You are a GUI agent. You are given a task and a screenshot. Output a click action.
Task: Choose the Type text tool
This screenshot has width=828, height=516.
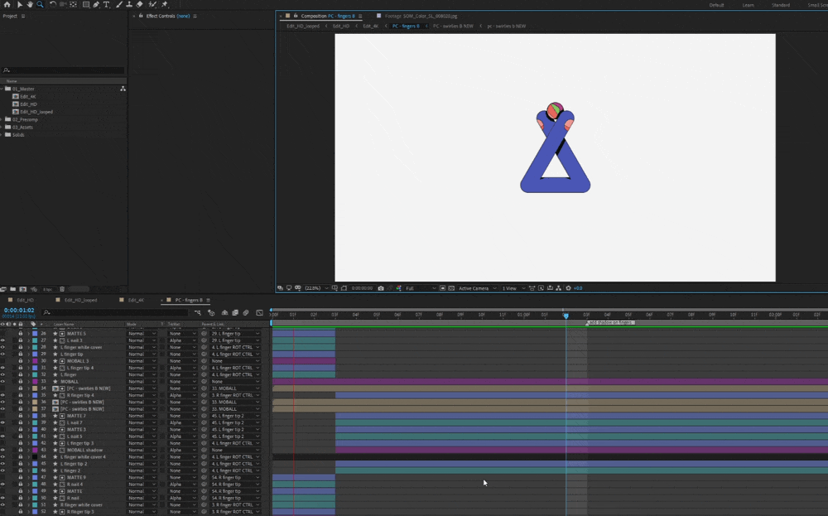coord(106,4)
